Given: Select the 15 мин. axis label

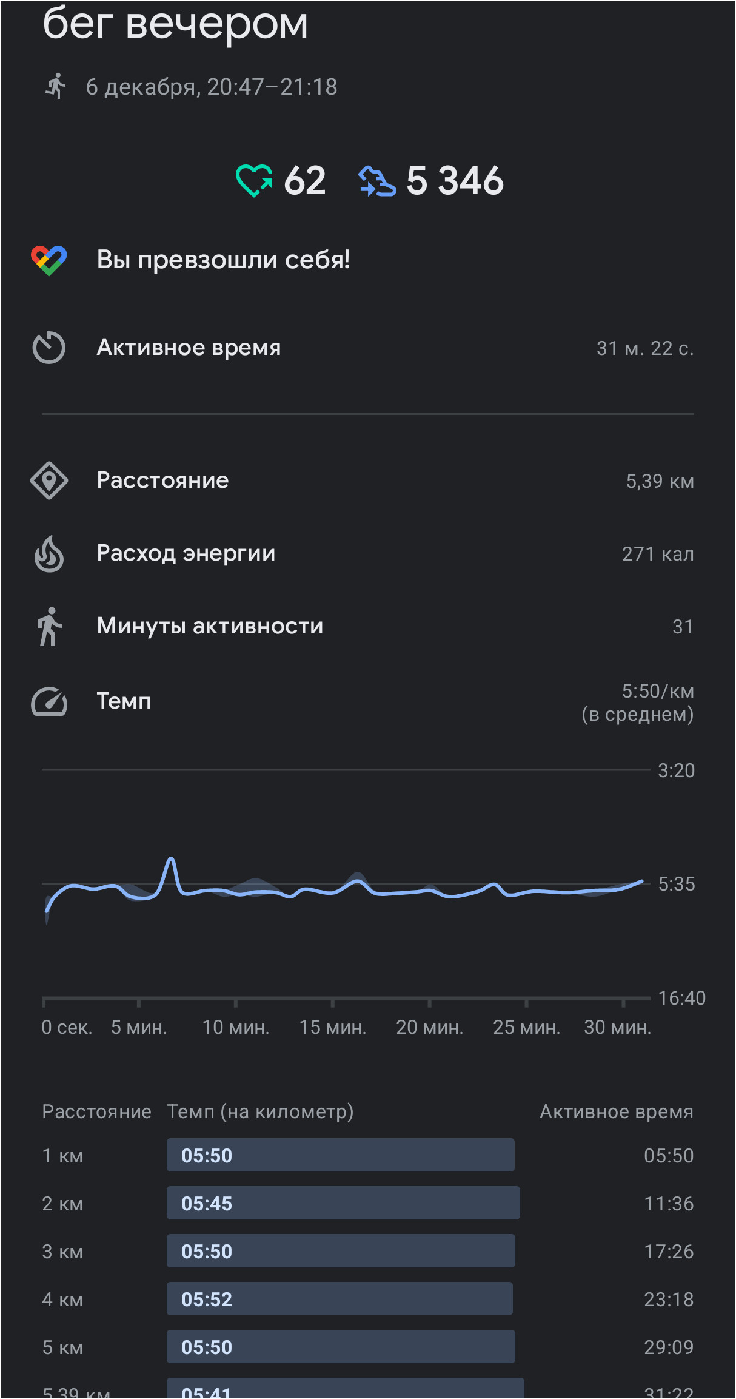Looking at the screenshot, I should 332,1027.
